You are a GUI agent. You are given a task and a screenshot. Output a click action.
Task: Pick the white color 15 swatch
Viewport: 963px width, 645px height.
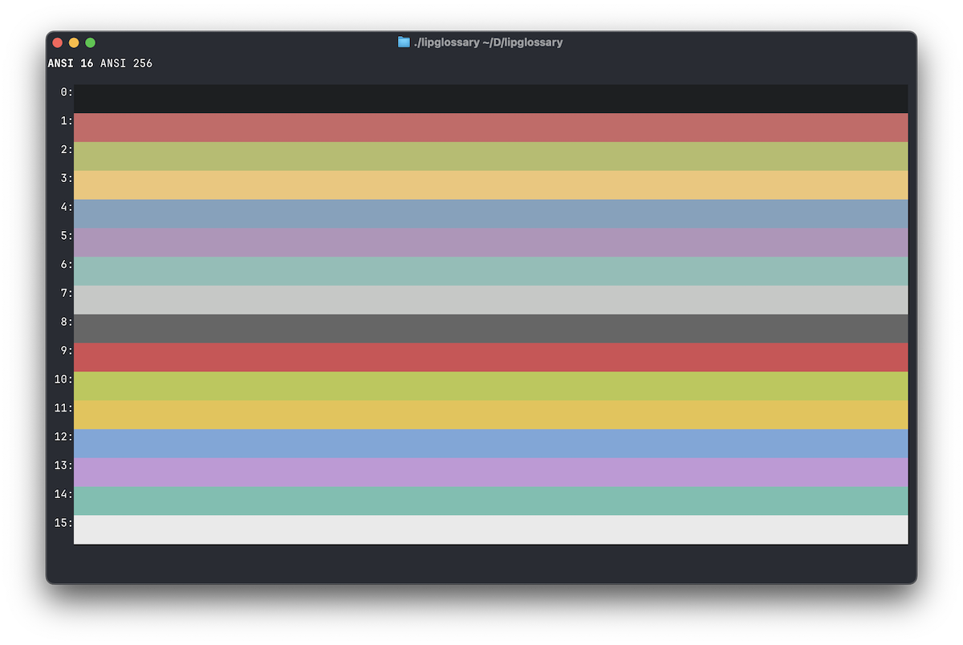click(490, 529)
